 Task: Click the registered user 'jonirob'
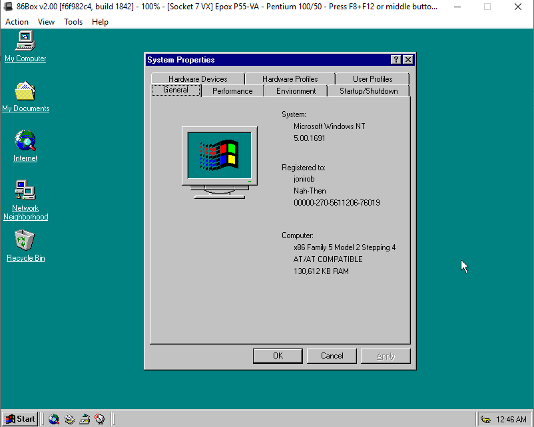304,179
